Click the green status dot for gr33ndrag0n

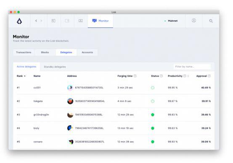tap(153, 115)
